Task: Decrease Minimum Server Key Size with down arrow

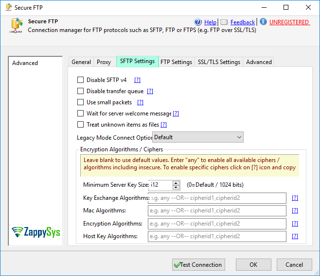Action: pyautogui.click(x=176, y=187)
